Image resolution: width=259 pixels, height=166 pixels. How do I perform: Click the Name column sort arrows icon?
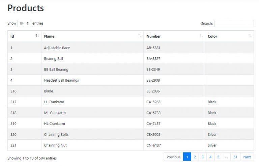coord(140,36)
